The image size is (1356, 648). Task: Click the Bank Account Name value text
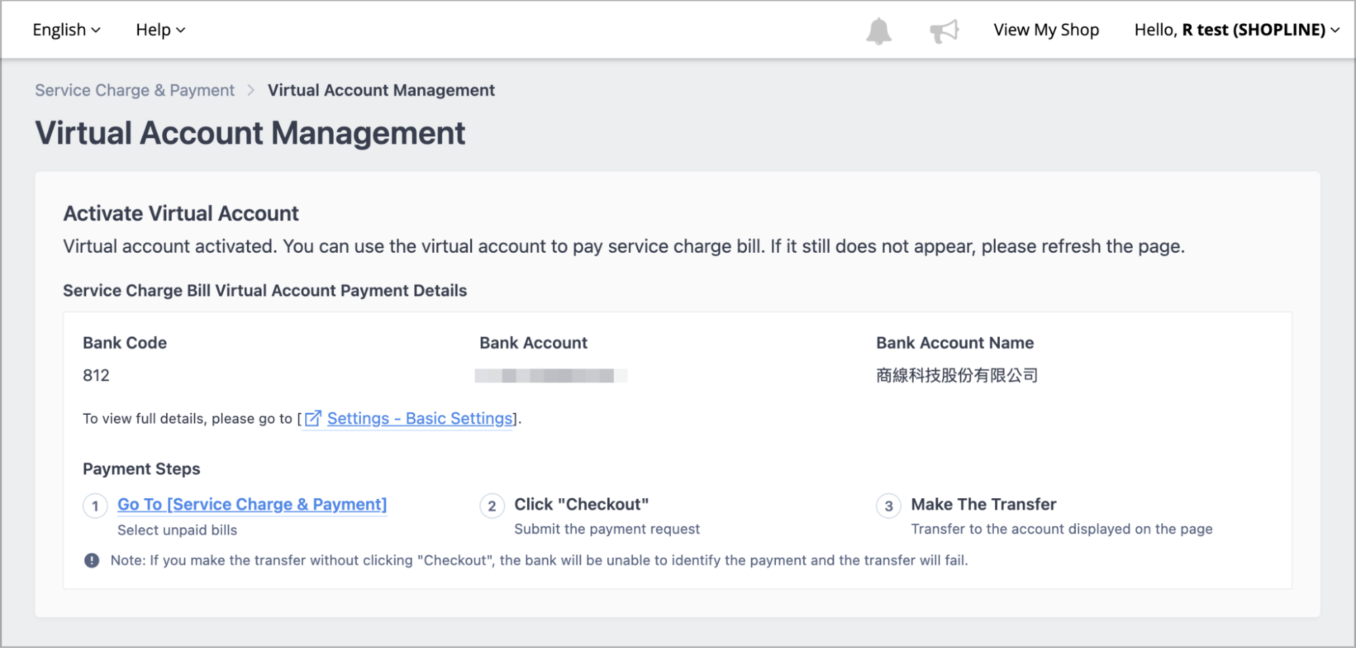[957, 376]
